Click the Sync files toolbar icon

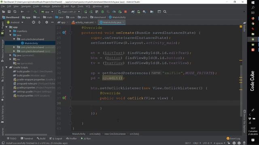coord(15,12)
